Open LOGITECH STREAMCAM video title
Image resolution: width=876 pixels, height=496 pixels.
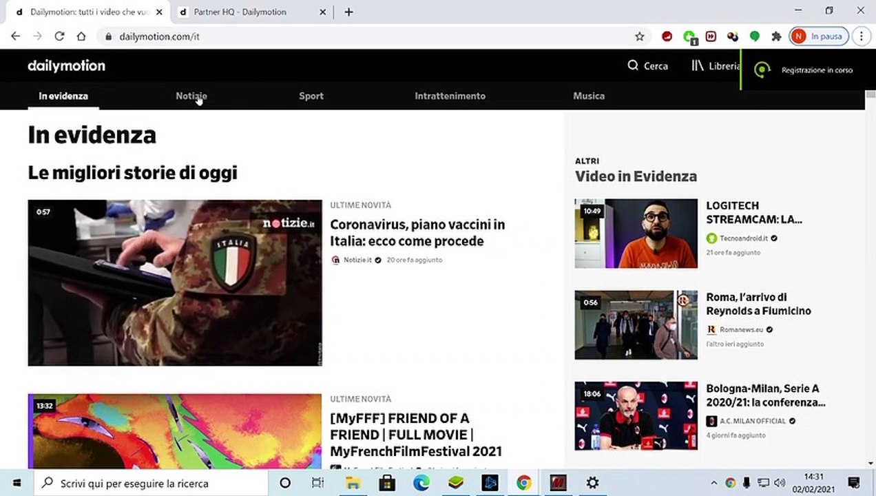coord(754,212)
